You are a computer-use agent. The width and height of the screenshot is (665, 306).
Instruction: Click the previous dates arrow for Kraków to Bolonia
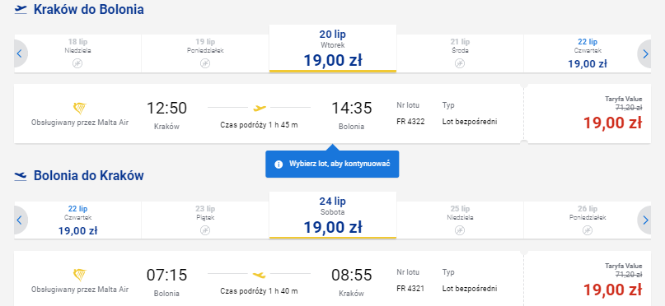[20, 53]
